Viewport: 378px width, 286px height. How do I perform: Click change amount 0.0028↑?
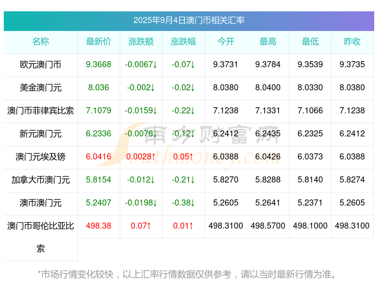click(x=141, y=157)
